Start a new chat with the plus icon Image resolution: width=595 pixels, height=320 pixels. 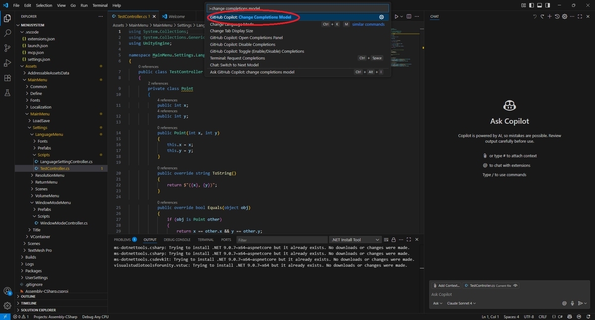click(549, 16)
